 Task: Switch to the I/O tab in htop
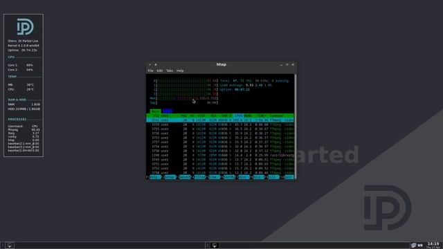point(168,111)
